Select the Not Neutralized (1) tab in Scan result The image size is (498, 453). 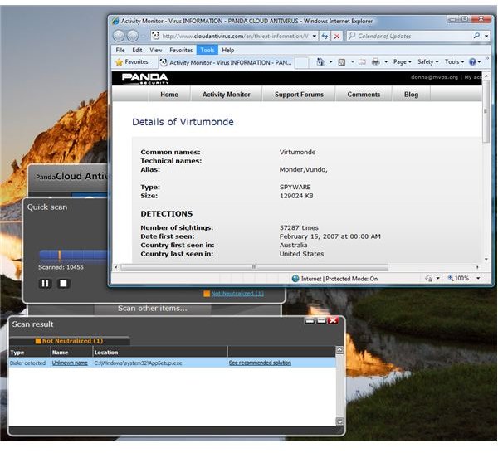70,341
